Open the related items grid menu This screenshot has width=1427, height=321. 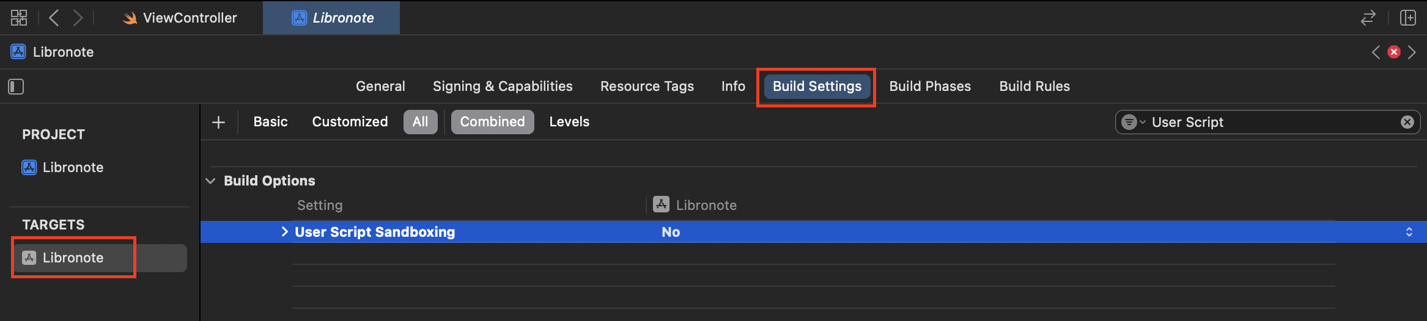pos(19,18)
